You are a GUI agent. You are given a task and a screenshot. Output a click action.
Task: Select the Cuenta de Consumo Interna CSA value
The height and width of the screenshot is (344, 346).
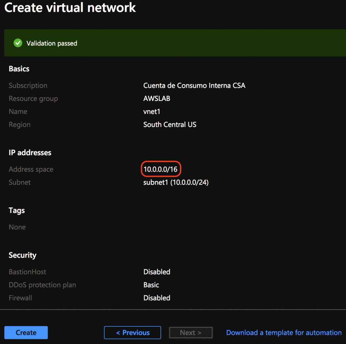194,85
